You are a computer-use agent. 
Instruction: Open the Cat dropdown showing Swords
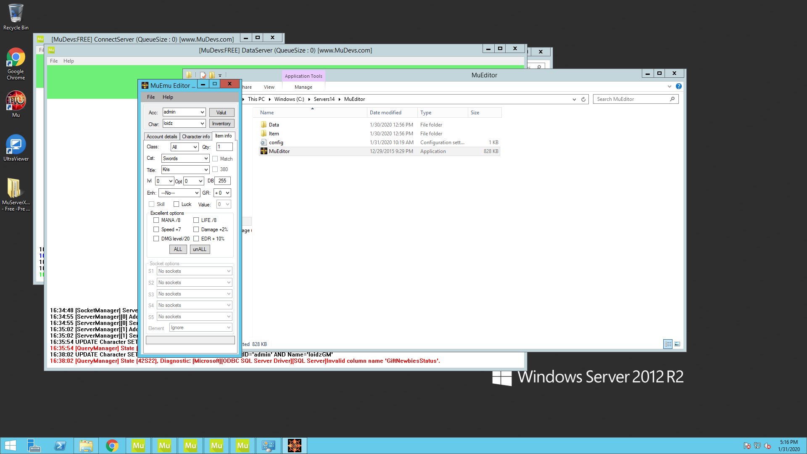185,158
